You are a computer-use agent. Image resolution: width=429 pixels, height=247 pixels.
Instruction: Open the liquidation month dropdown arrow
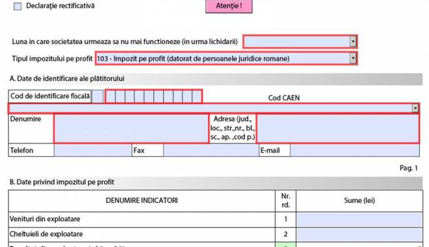point(353,42)
